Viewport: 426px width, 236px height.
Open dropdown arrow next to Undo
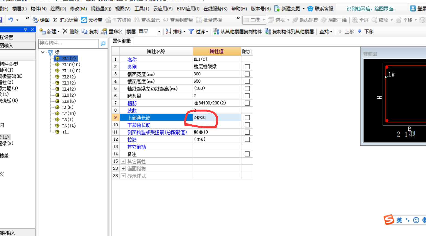(x=17, y=20)
